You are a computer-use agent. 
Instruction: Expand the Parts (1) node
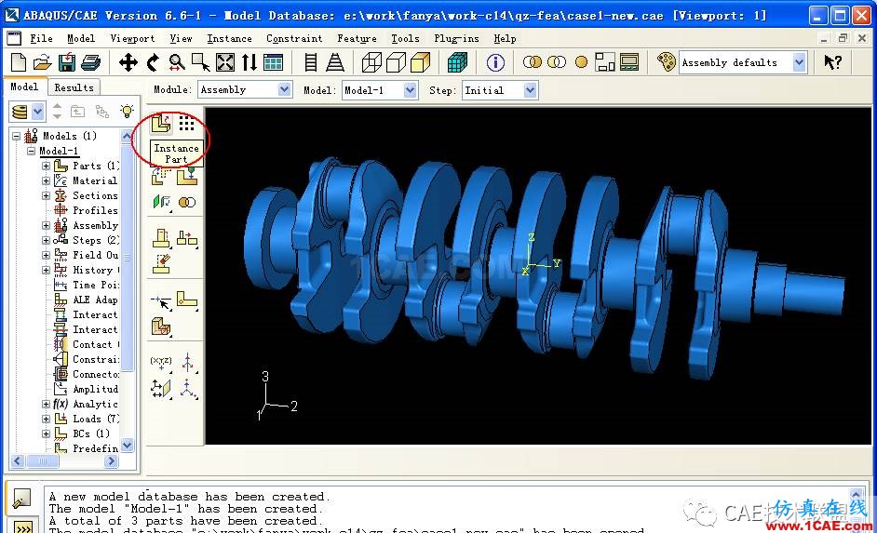click(46, 166)
